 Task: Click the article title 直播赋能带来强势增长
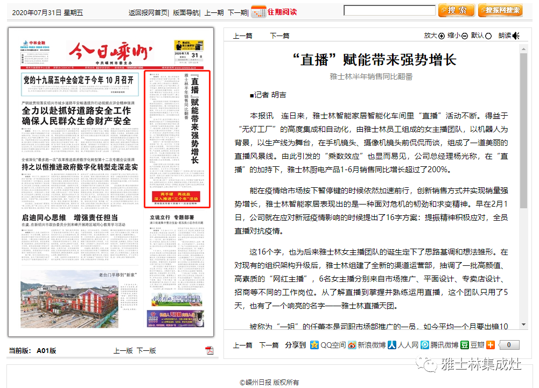[374, 60]
